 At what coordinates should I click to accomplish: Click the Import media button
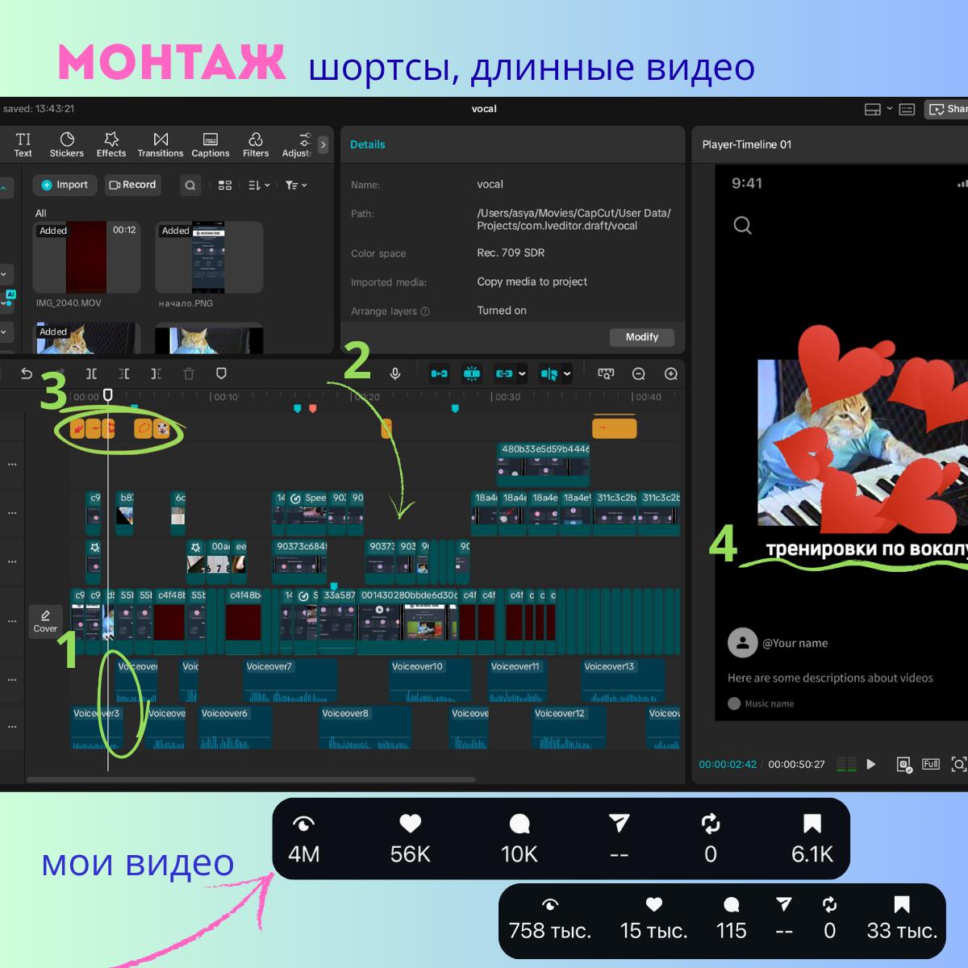coord(65,185)
